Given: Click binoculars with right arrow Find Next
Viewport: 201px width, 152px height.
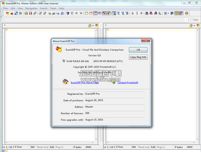Looking at the screenshot, I should 151,13.
